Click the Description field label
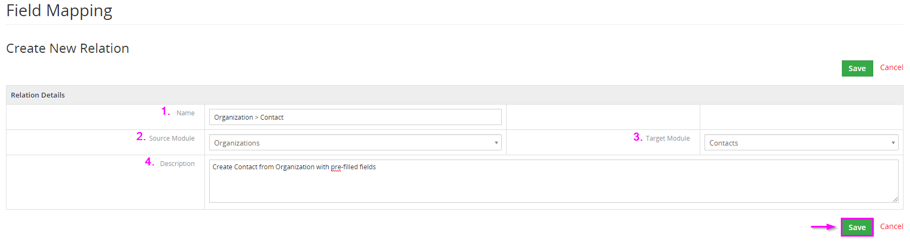This screenshot has height=242, width=910. pos(177,164)
